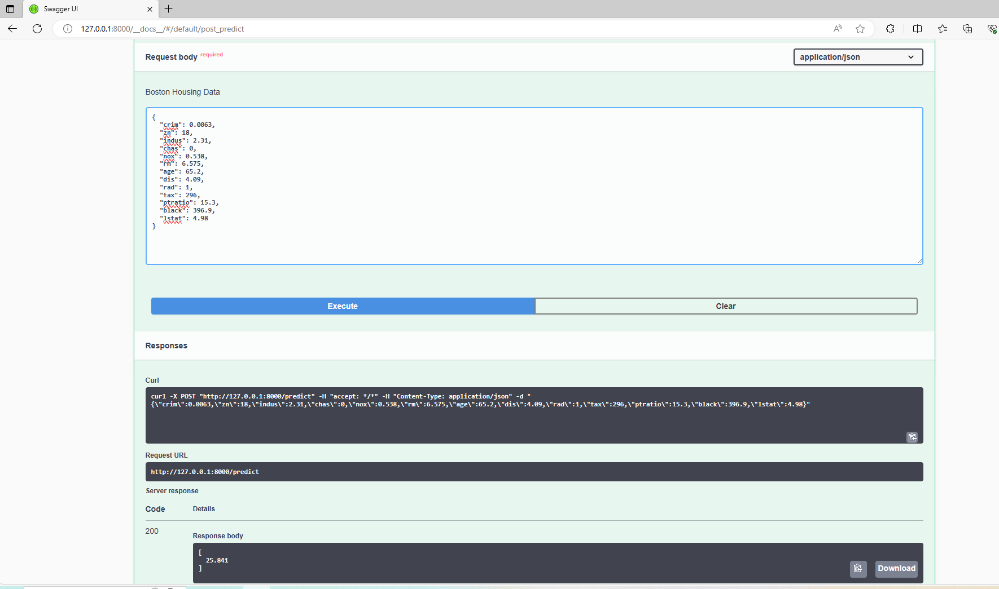Screen dimensions: 999x589
Task: View site information icon in address bar
Action: coord(68,29)
